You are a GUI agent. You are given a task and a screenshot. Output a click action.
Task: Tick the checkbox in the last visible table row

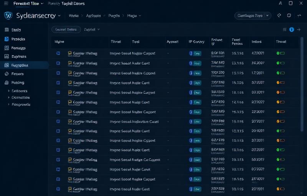click(x=58, y=189)
